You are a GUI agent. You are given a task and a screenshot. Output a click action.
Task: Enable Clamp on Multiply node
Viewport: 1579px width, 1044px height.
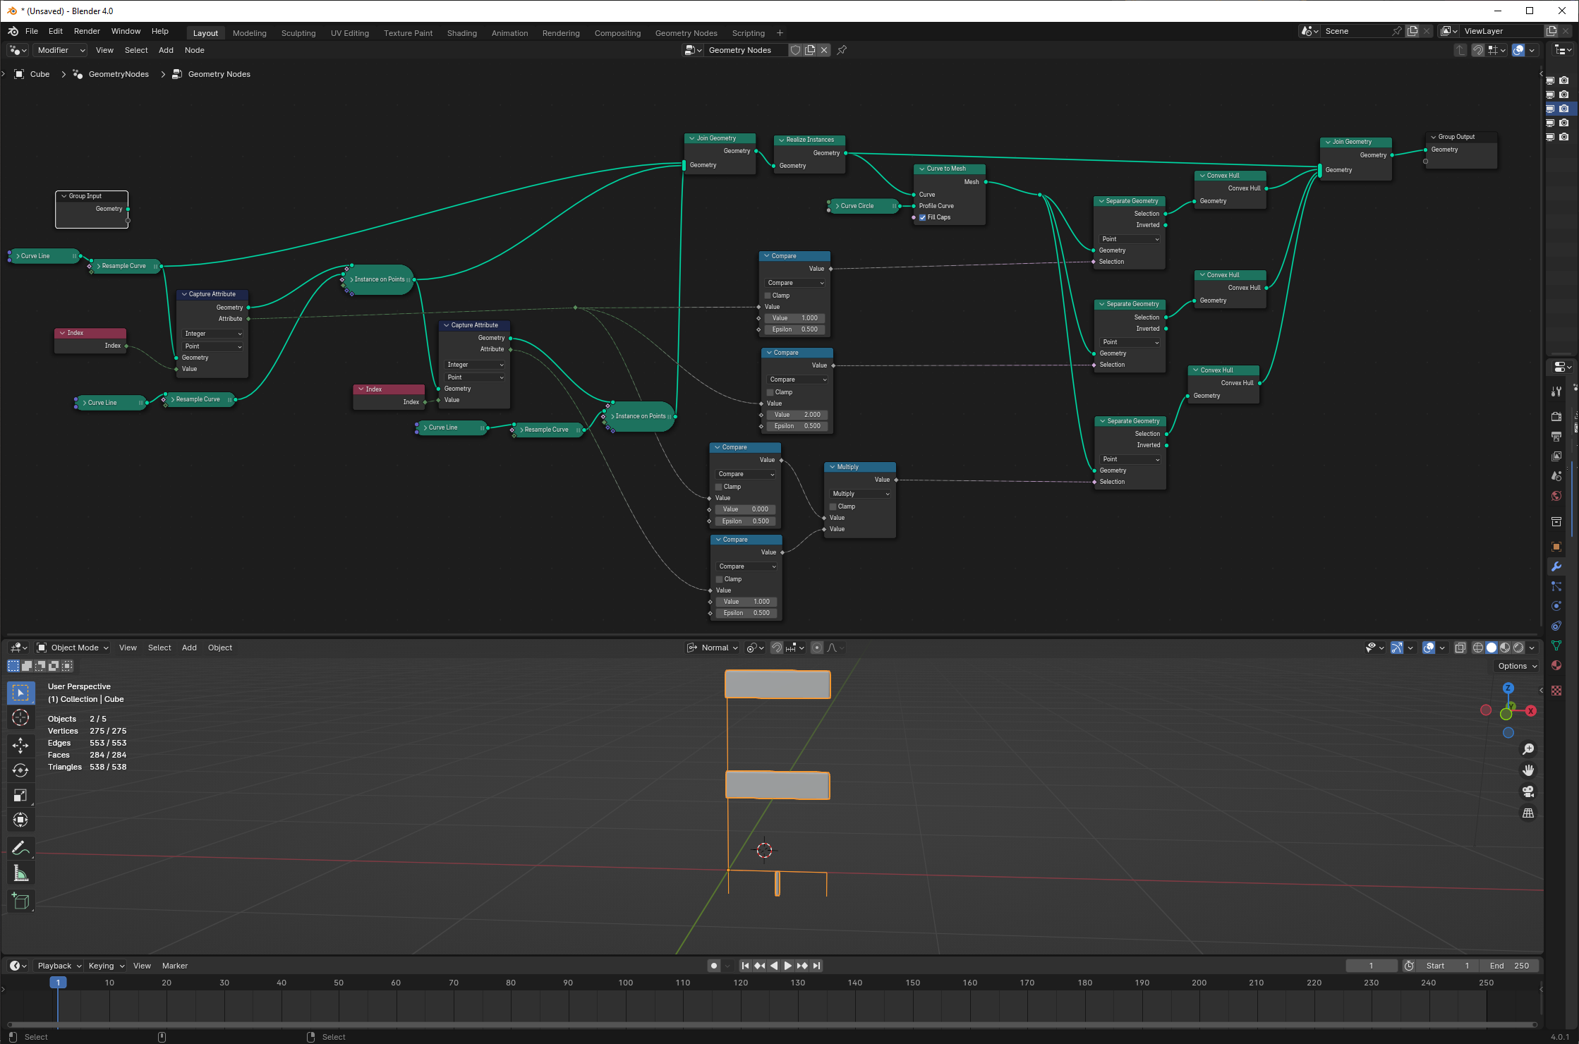(833, 506)
